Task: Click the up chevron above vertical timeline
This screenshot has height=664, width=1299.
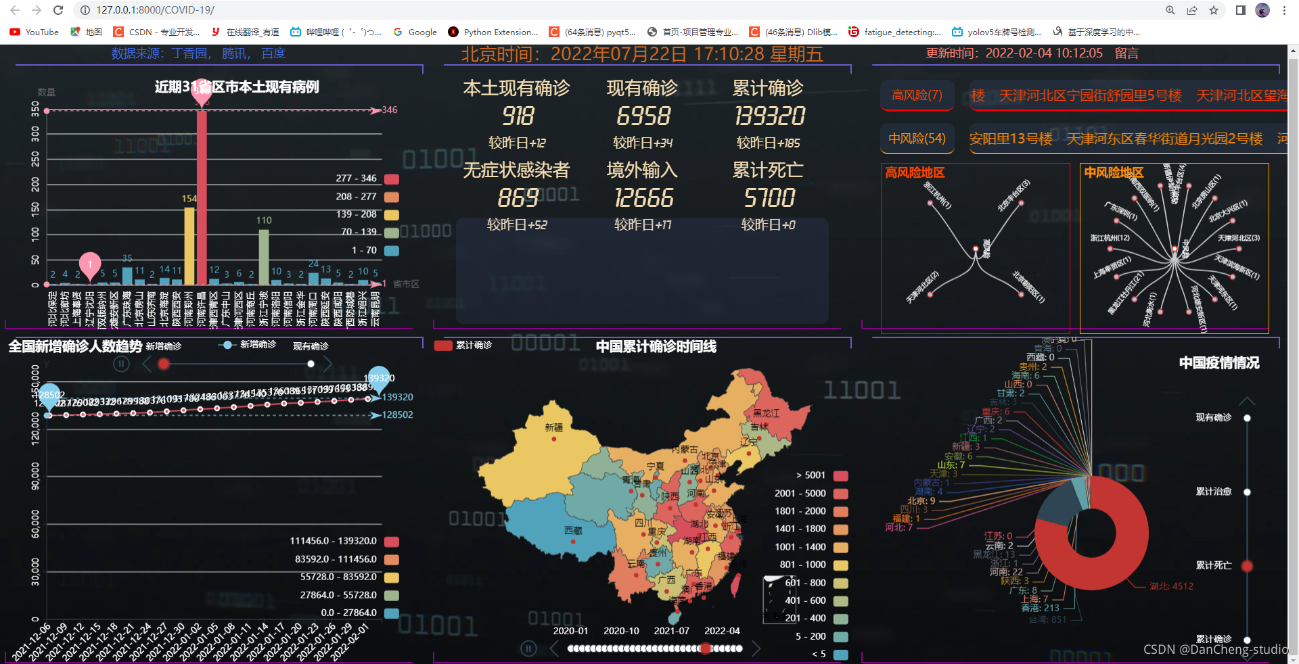Action: pyautogui.click(x=1247, y=401)
